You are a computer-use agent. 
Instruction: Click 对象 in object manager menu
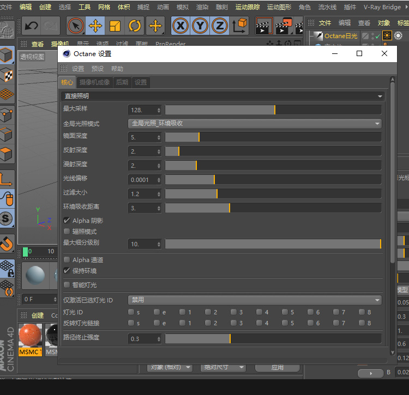click(x=384, y=23)
